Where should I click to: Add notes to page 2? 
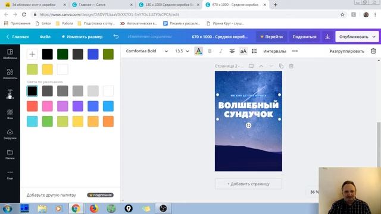251,66
